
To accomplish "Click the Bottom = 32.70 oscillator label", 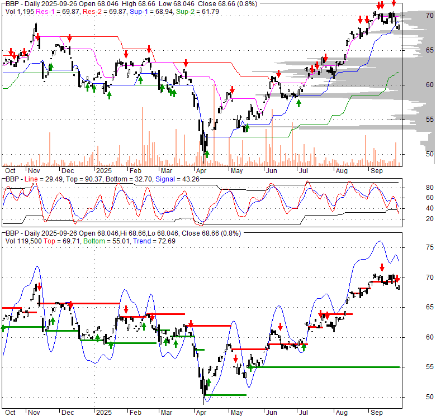I will [129, 179].
